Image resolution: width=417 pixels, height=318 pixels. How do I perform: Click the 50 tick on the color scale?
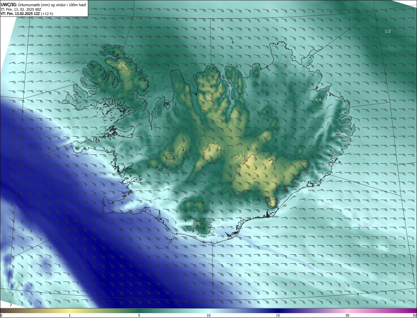pos(414,315)
